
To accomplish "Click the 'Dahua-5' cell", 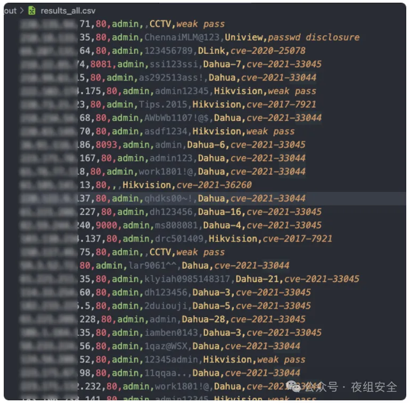I will [x=211, y=306].
